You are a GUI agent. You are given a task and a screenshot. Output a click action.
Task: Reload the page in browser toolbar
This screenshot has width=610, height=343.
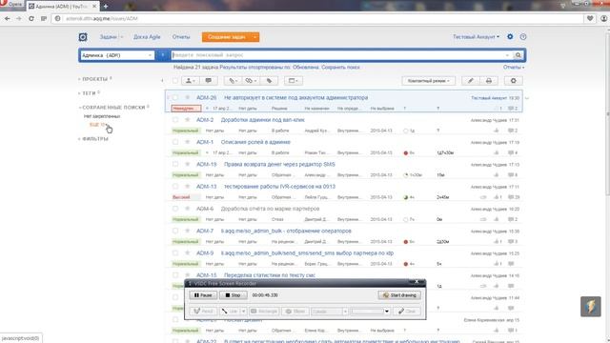click(x=31, y=18)
